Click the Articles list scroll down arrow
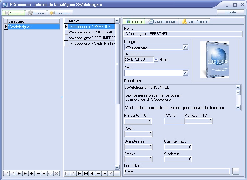The image size is (247, 180). tap(117, 167)
